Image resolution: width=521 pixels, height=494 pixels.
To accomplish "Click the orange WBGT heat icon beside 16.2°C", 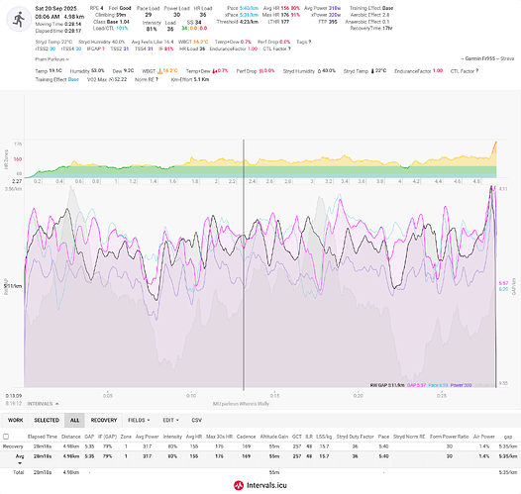I will pyautogui.click(x=159, y=71).
